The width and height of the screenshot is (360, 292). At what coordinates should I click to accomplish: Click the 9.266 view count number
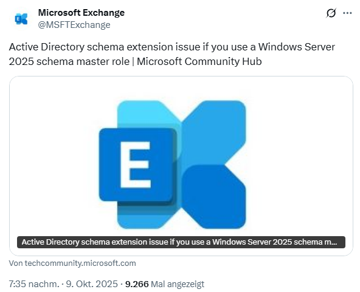coord(137,284)
